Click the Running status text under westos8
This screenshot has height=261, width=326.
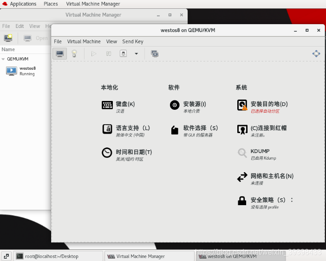tap(27, 74)
